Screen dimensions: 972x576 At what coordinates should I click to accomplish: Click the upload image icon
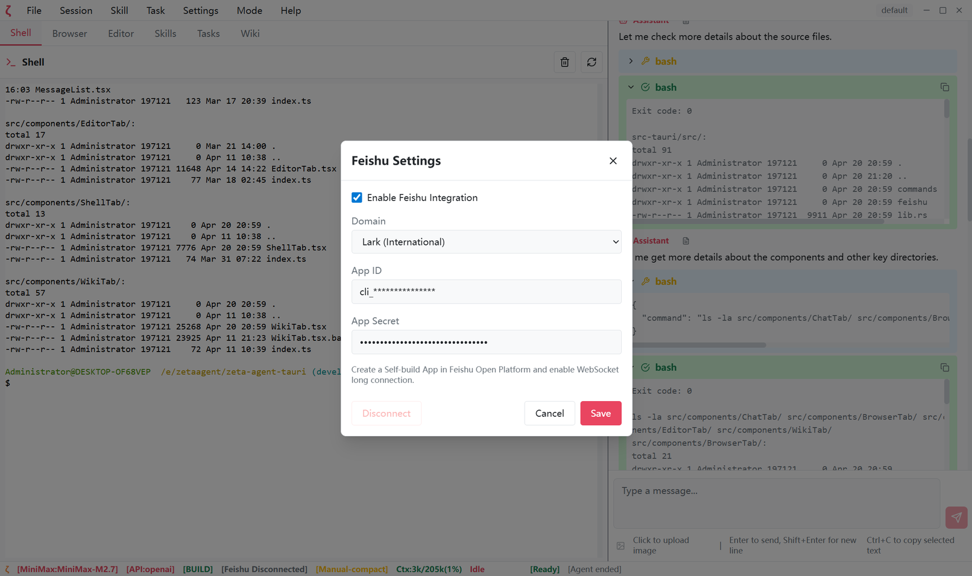620,546
